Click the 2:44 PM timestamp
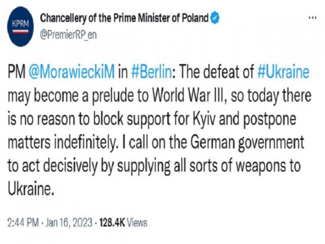Viewport: 325px width, 244px height. pyautogui.click(x=22, y=223)
